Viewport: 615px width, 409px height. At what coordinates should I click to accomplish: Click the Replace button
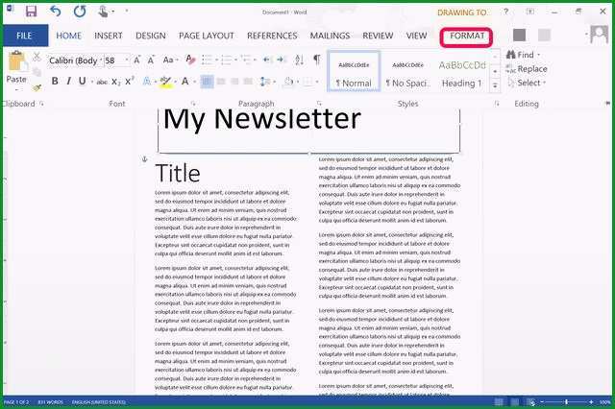click(x=527, y=69)
